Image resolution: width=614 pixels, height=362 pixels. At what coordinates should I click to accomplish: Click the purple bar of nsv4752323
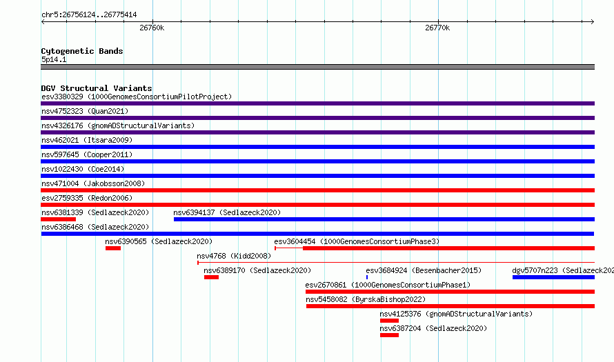pos(317,118)
